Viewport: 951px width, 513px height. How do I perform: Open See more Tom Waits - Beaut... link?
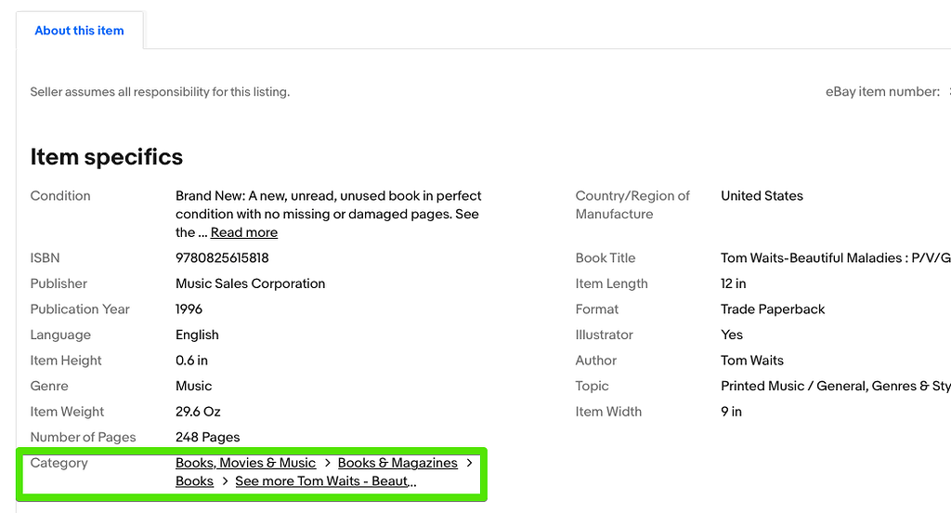tap(326, 481)
